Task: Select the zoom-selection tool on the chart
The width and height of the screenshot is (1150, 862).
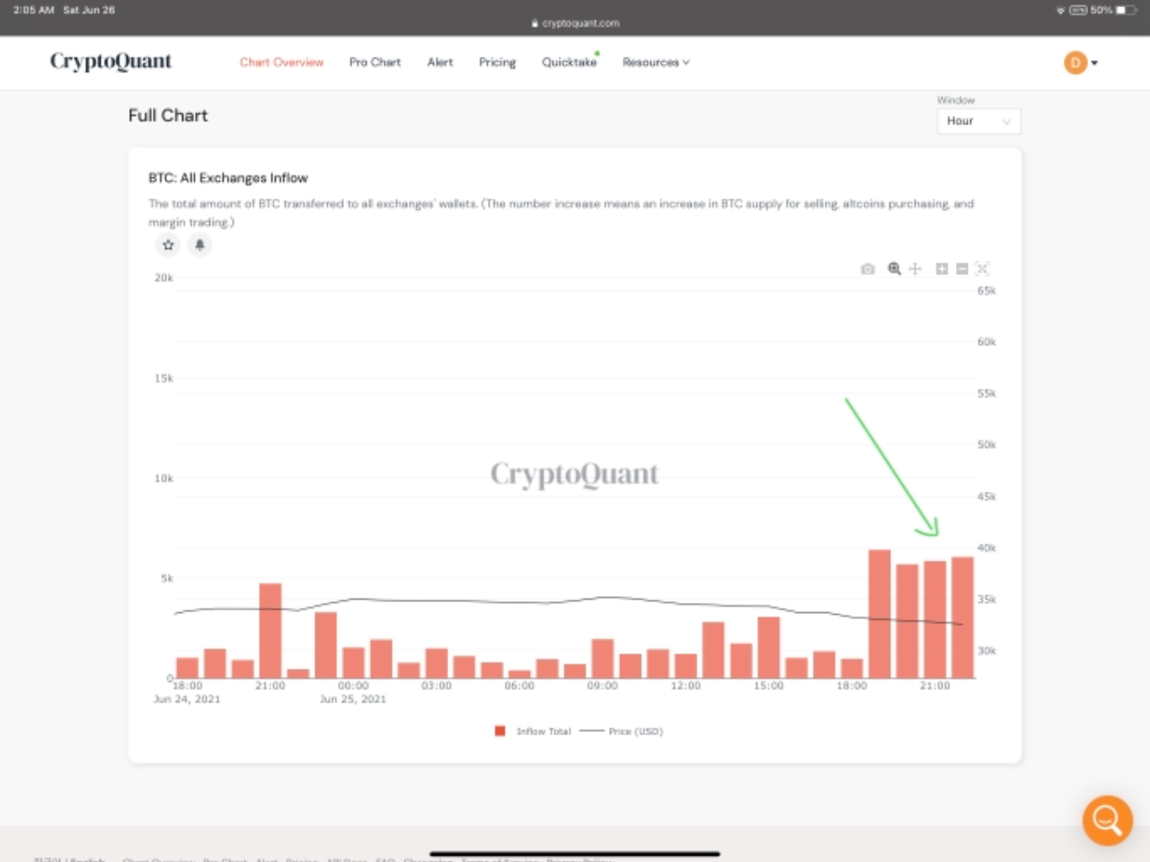Action: click(x=894, y=269)
